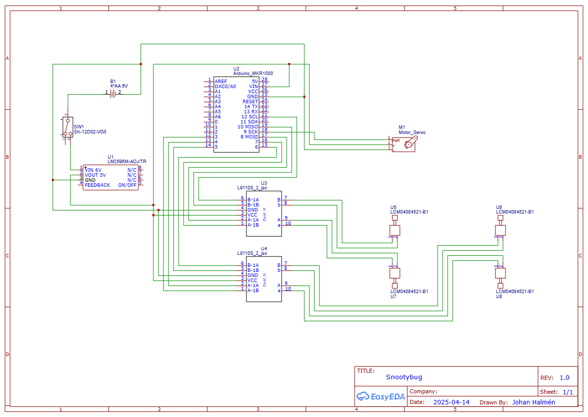Select the 'LCM04084521-B1' label under U5
588x417 pixels.
coord(409,212)
